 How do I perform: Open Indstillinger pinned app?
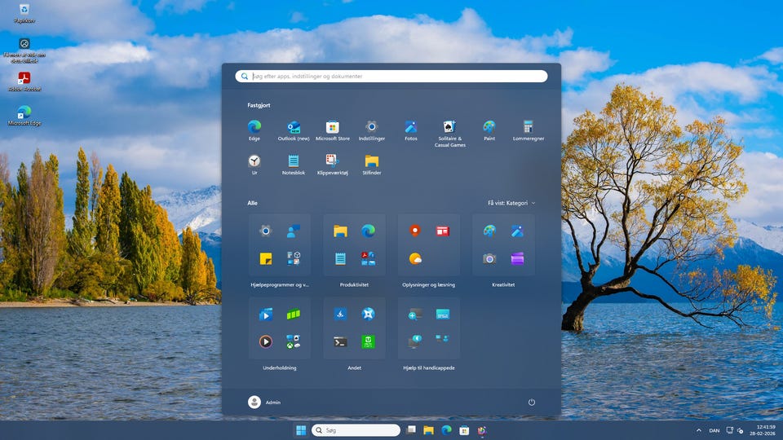coord(372,130)
